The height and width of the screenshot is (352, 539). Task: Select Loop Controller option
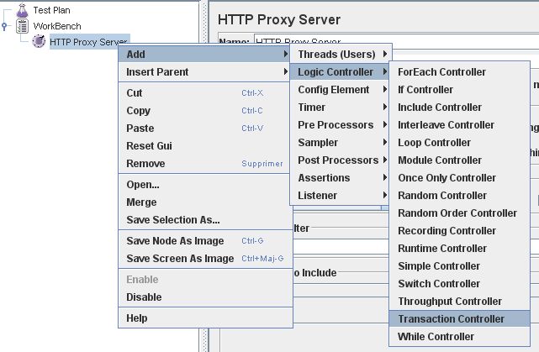coord(434,143)
